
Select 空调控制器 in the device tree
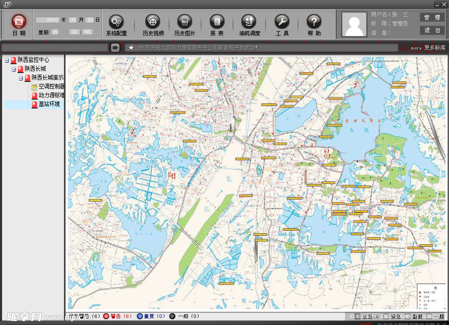(51, 87)
